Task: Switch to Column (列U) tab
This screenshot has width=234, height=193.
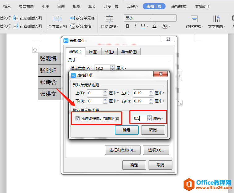Action: (x=109, y=52)
